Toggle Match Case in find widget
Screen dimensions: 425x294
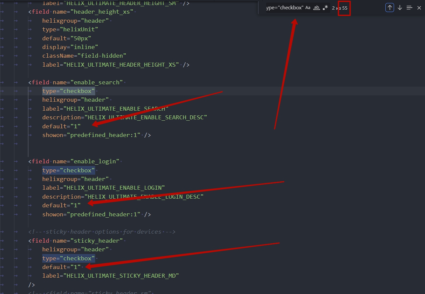308,8
